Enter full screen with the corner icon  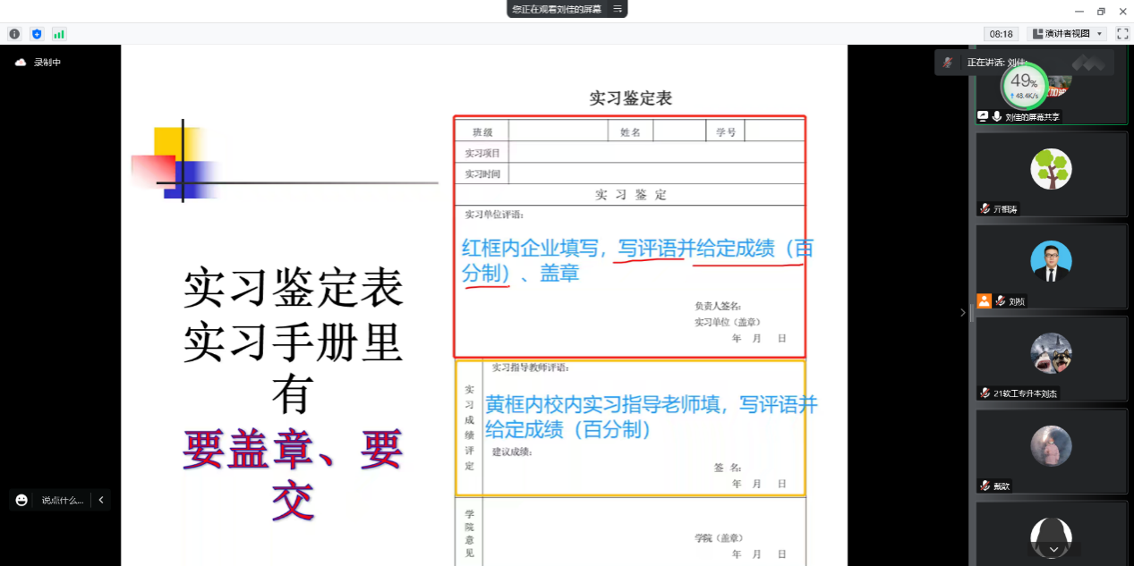(1122, 34)
